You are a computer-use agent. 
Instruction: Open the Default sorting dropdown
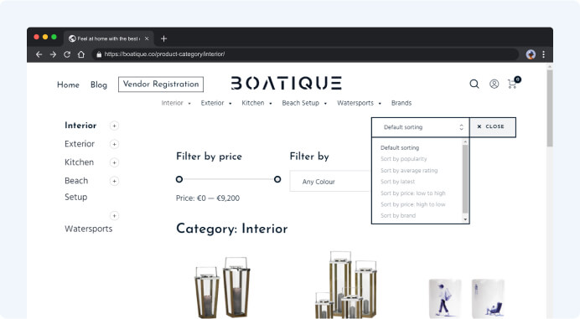[x=421, y=127]
